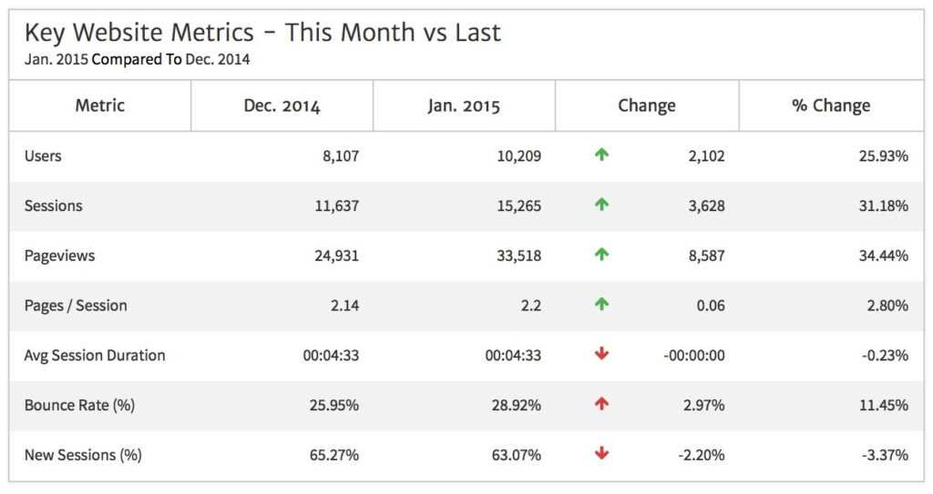Select the Jan. 2015 column header
Screen dimensions: 933x494
(x=464, y=106)
